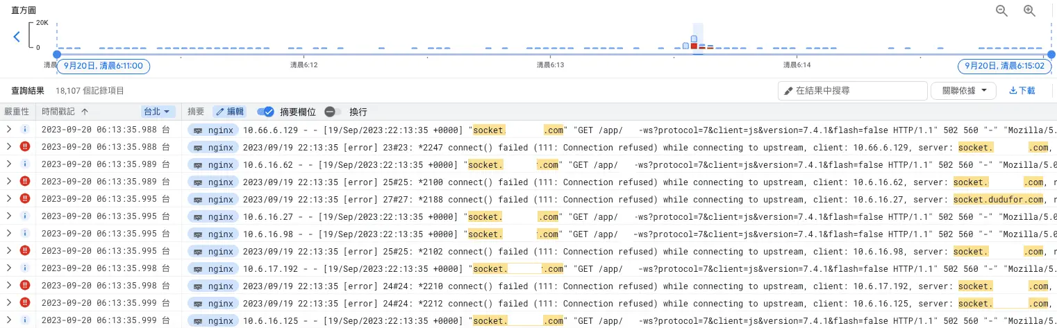Expand the error log row *2100
This screenshot has width=1057, height=328.
click(x=9, y=182)
